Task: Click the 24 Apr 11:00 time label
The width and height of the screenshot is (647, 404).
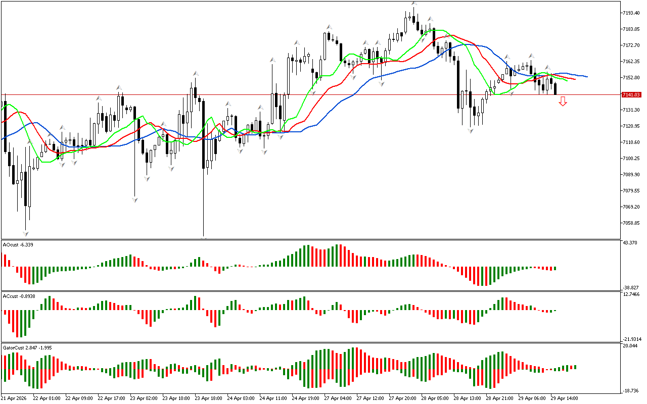Action: point(274,398)
